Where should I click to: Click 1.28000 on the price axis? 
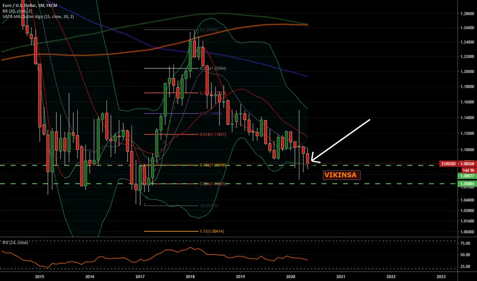[x=467, y=14]
